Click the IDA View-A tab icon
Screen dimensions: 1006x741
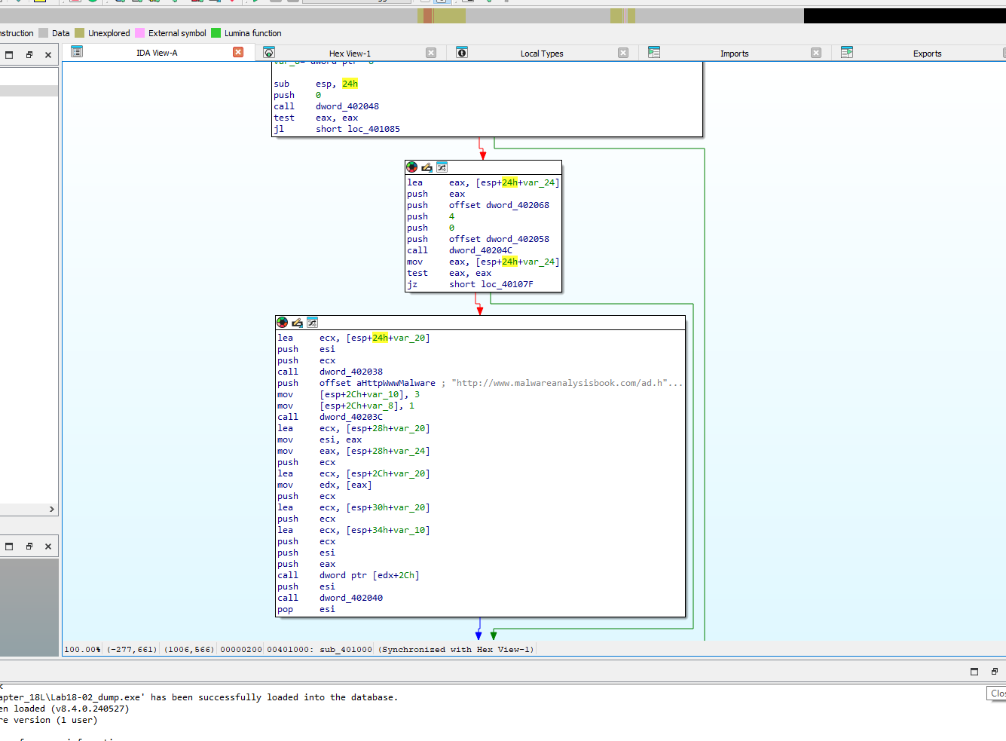(77, 52)
